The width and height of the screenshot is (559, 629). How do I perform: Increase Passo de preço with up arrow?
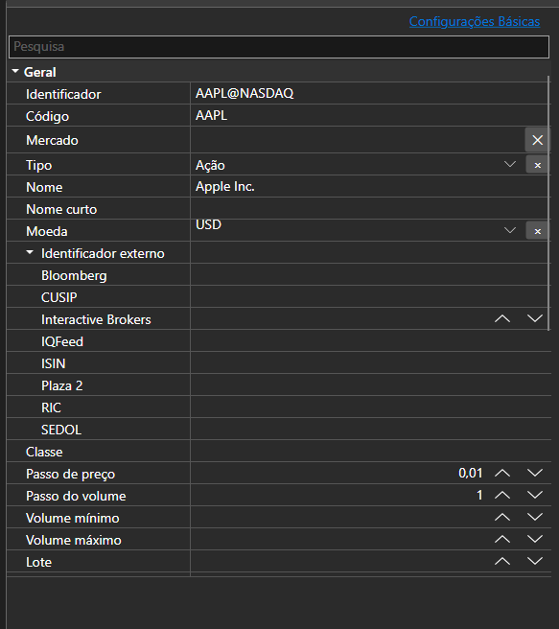tap(502, 474)
